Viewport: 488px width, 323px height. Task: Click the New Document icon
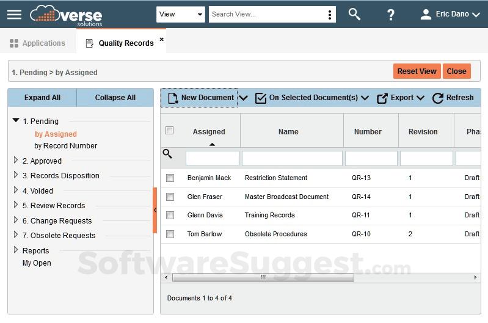point(172,98)
